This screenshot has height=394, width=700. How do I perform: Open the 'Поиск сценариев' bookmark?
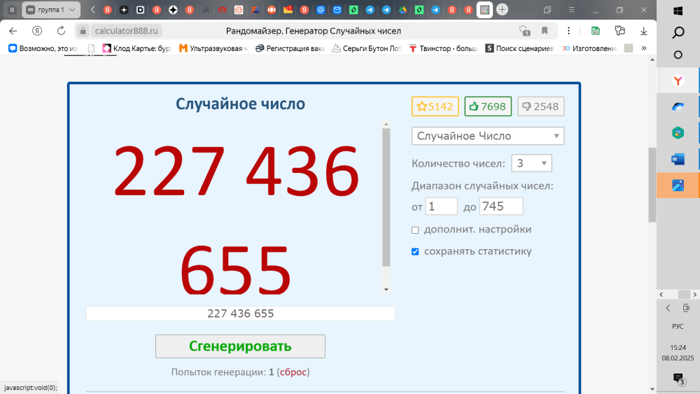click(519, 48)
